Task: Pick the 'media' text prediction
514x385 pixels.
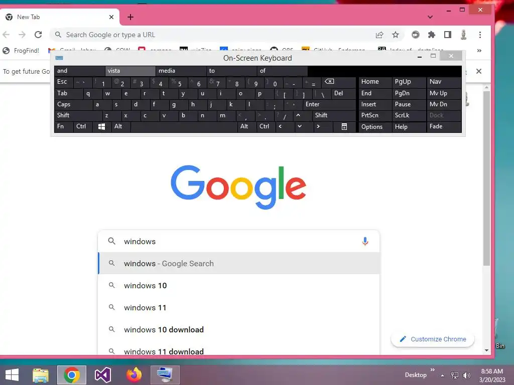Action: pyautogui.click(x=181, y=71)
